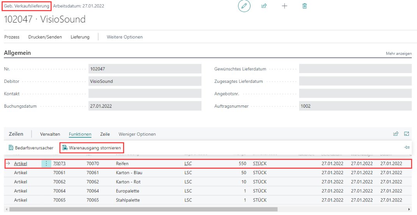The image size is (417, 215).
Task: Click the pencil edit icon
Action: tap(244, 6)
